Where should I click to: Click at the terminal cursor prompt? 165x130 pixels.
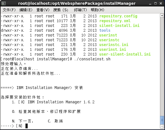tap(27, 126)
